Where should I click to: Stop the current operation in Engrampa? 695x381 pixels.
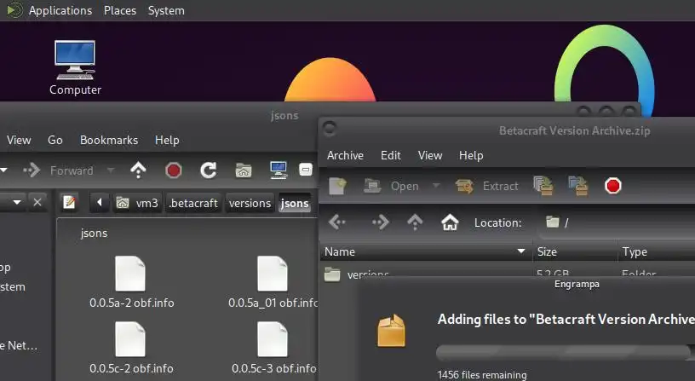pyautogui.click(x=613, y=186)
